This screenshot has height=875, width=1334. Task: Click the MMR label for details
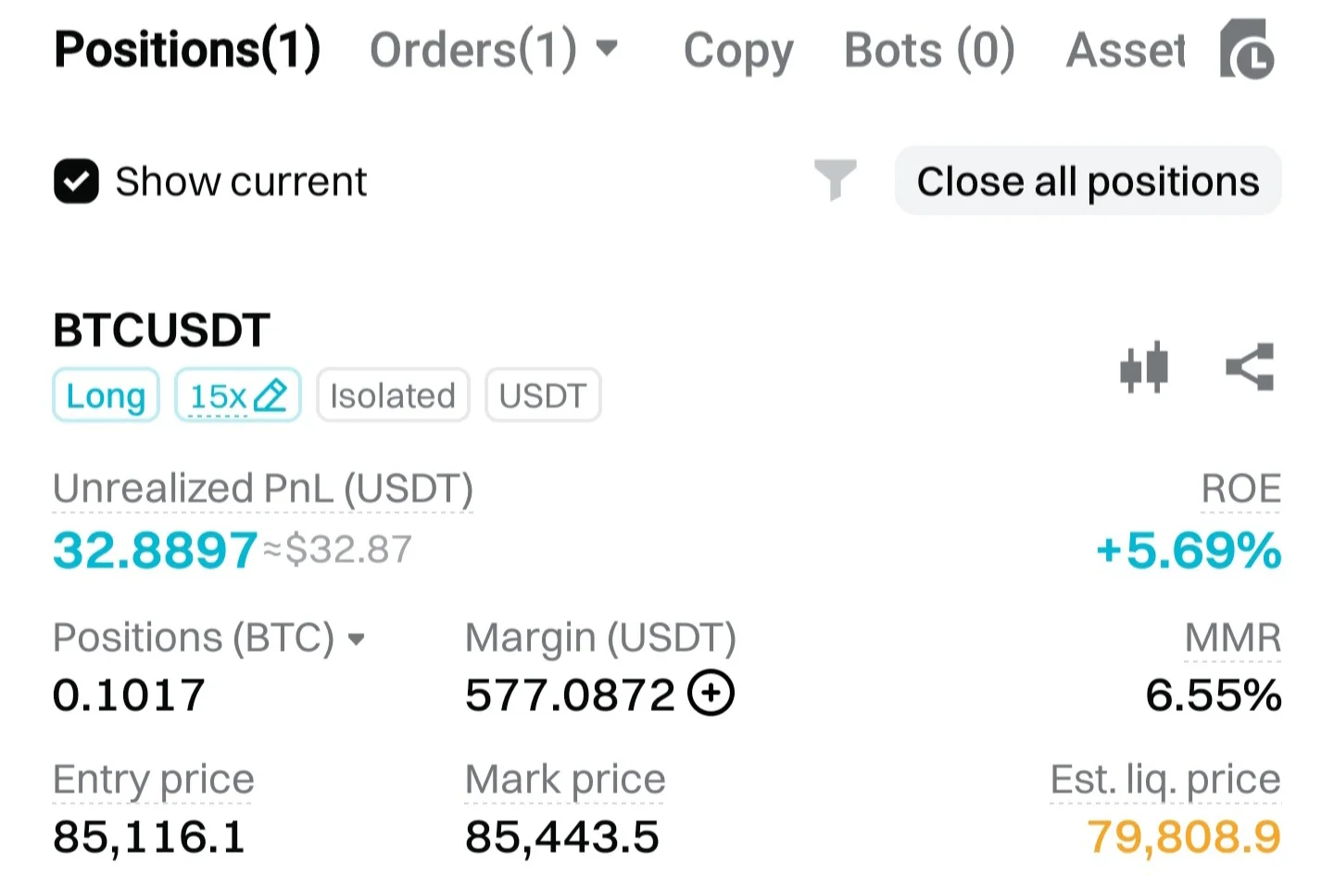coord(1232,638)
